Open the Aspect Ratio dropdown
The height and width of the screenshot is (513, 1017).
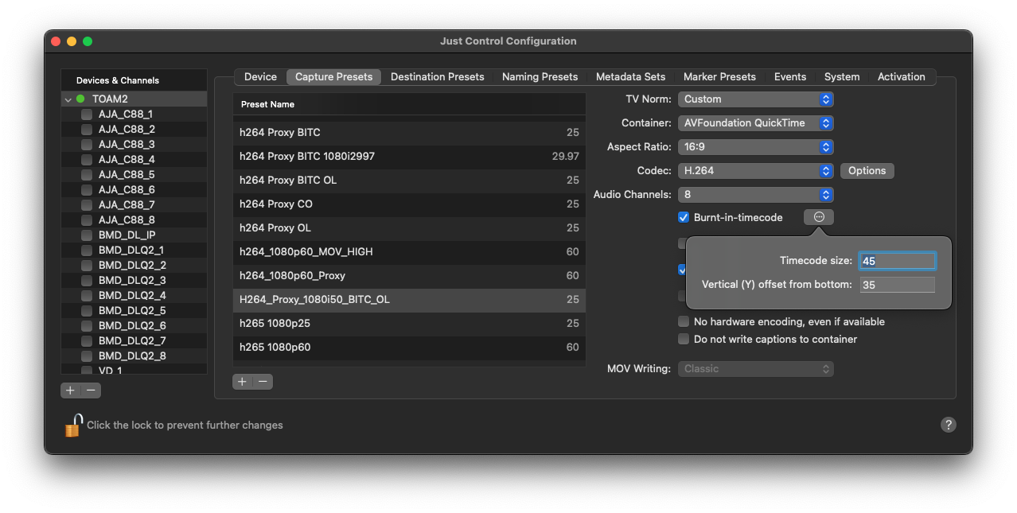point(755,147)
